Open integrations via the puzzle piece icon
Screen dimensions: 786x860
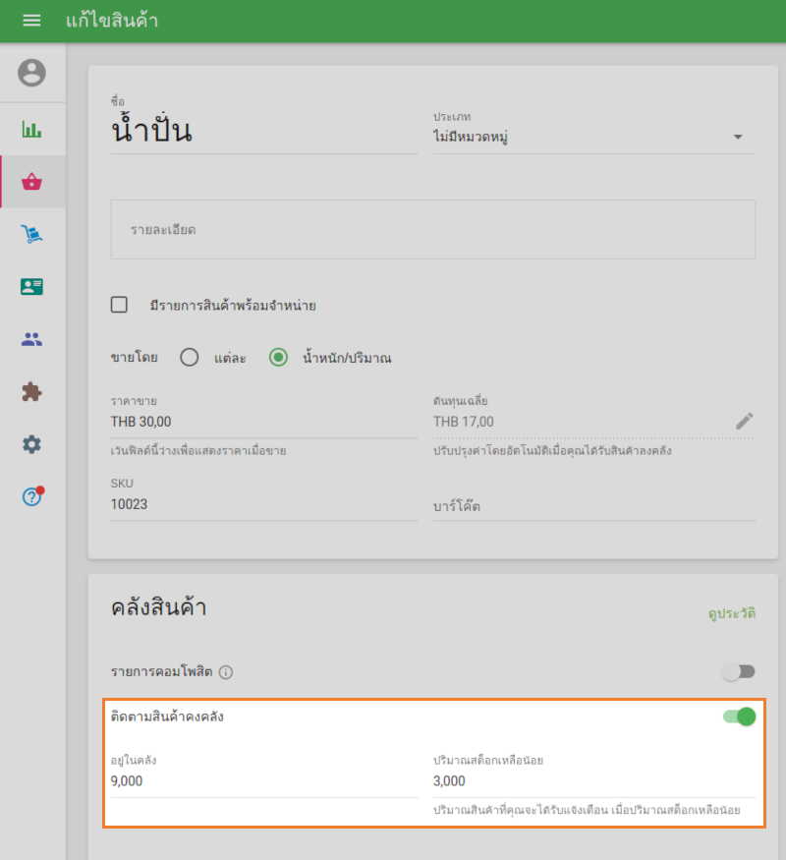point(31,391)
